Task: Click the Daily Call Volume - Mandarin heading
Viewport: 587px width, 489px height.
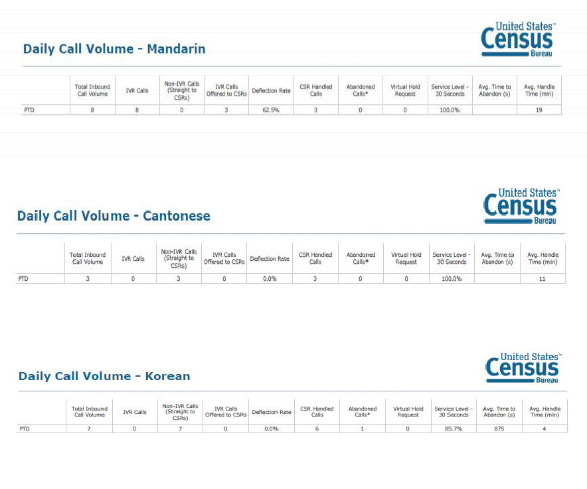Action: (114, 49)
